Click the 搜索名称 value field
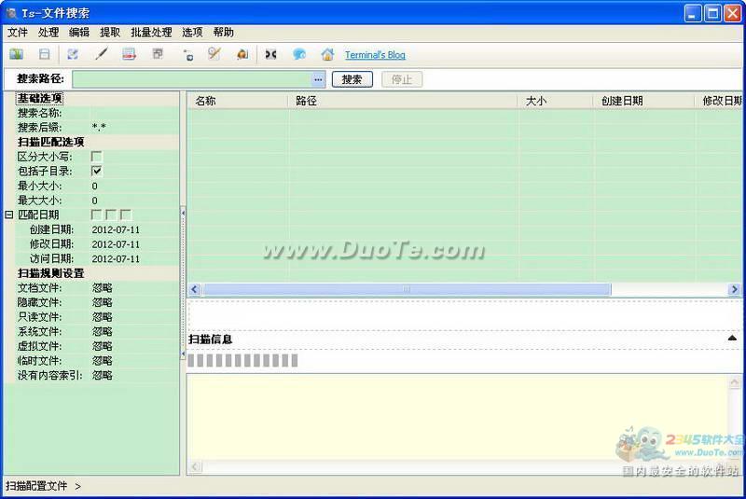Screen dimensions: 746x499 (x=134, y=113)
